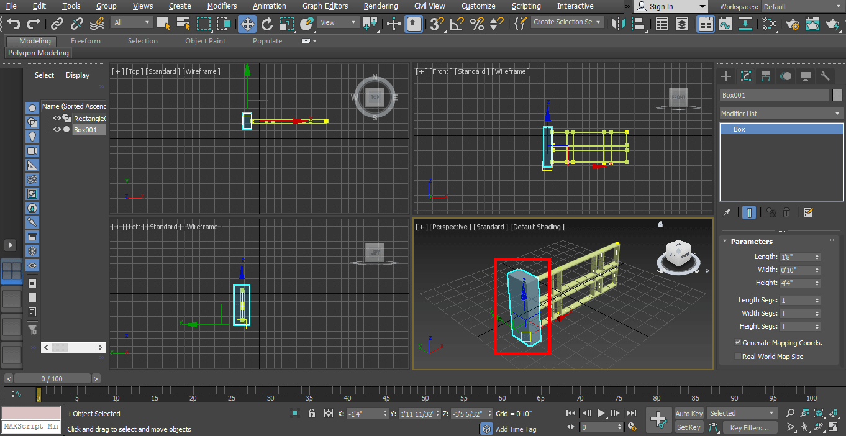The height and width of the screenshot is (436, 846).
Task: Switch to the Create panel plus icon
Action: 725,76
